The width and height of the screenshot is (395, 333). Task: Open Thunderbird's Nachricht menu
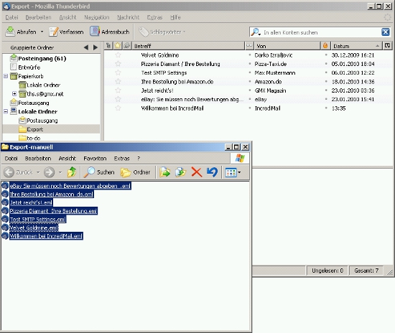click(128, 17)
